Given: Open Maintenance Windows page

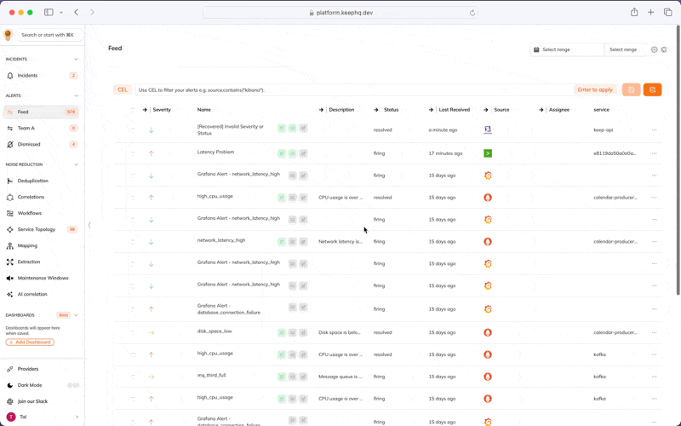Looking at the screenshot, I should 43,278.
